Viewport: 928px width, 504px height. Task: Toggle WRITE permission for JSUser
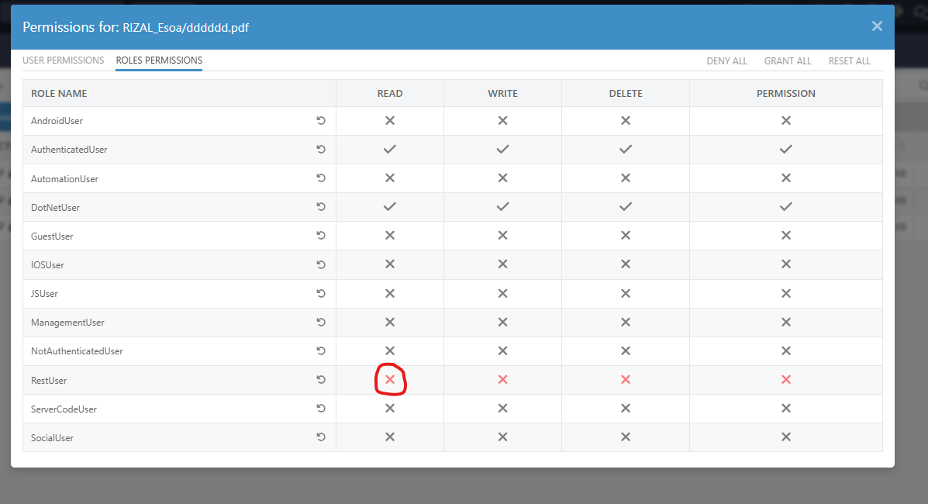tap(502, 293)
